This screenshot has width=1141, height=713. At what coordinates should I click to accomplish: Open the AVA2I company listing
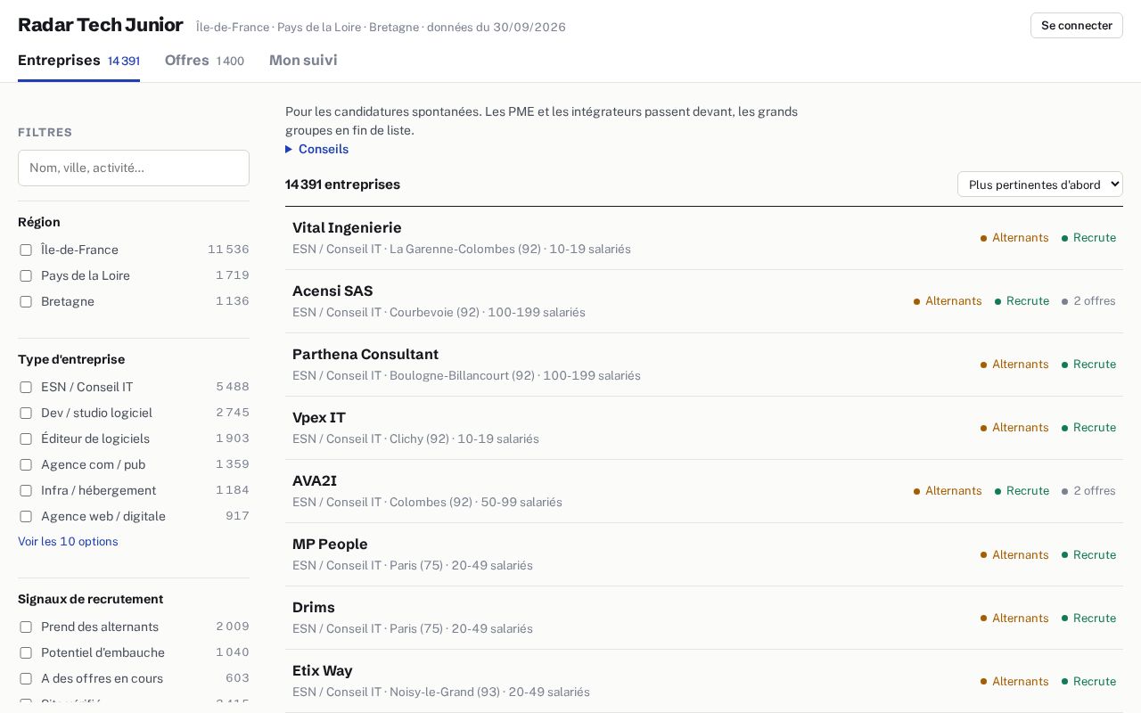pyautogui.click(x=704, y=491)
